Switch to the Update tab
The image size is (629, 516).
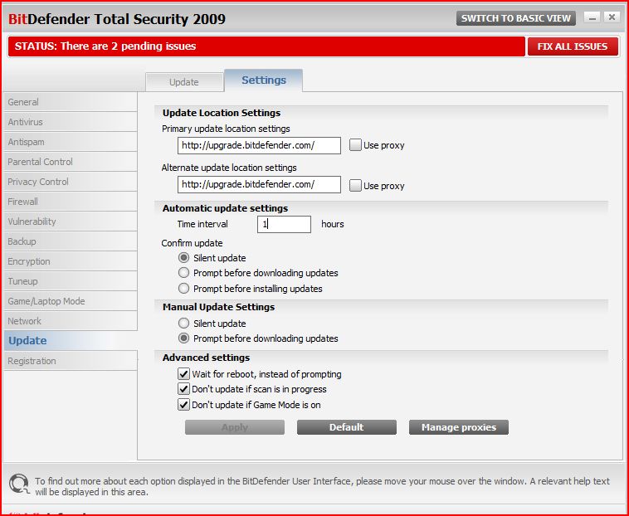tap(184, 82)
